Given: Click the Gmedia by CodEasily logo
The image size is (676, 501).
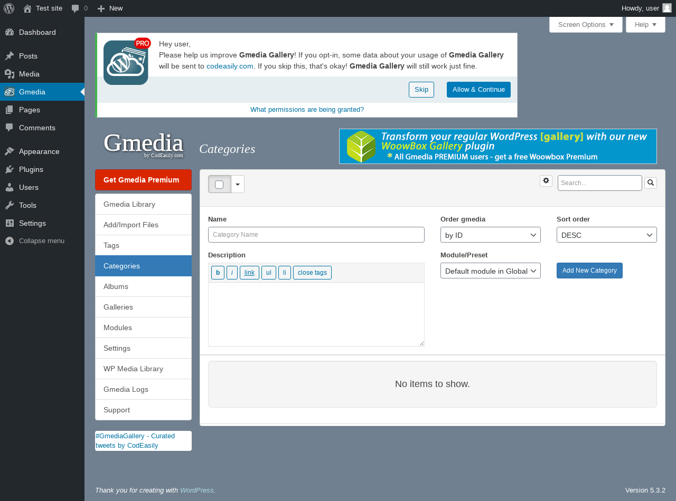Looking at the screenshot, I should (x=143, y=145).
